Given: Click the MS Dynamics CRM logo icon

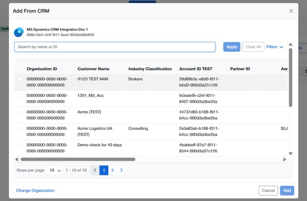Looking at the screenshot, I should point(19,32).
